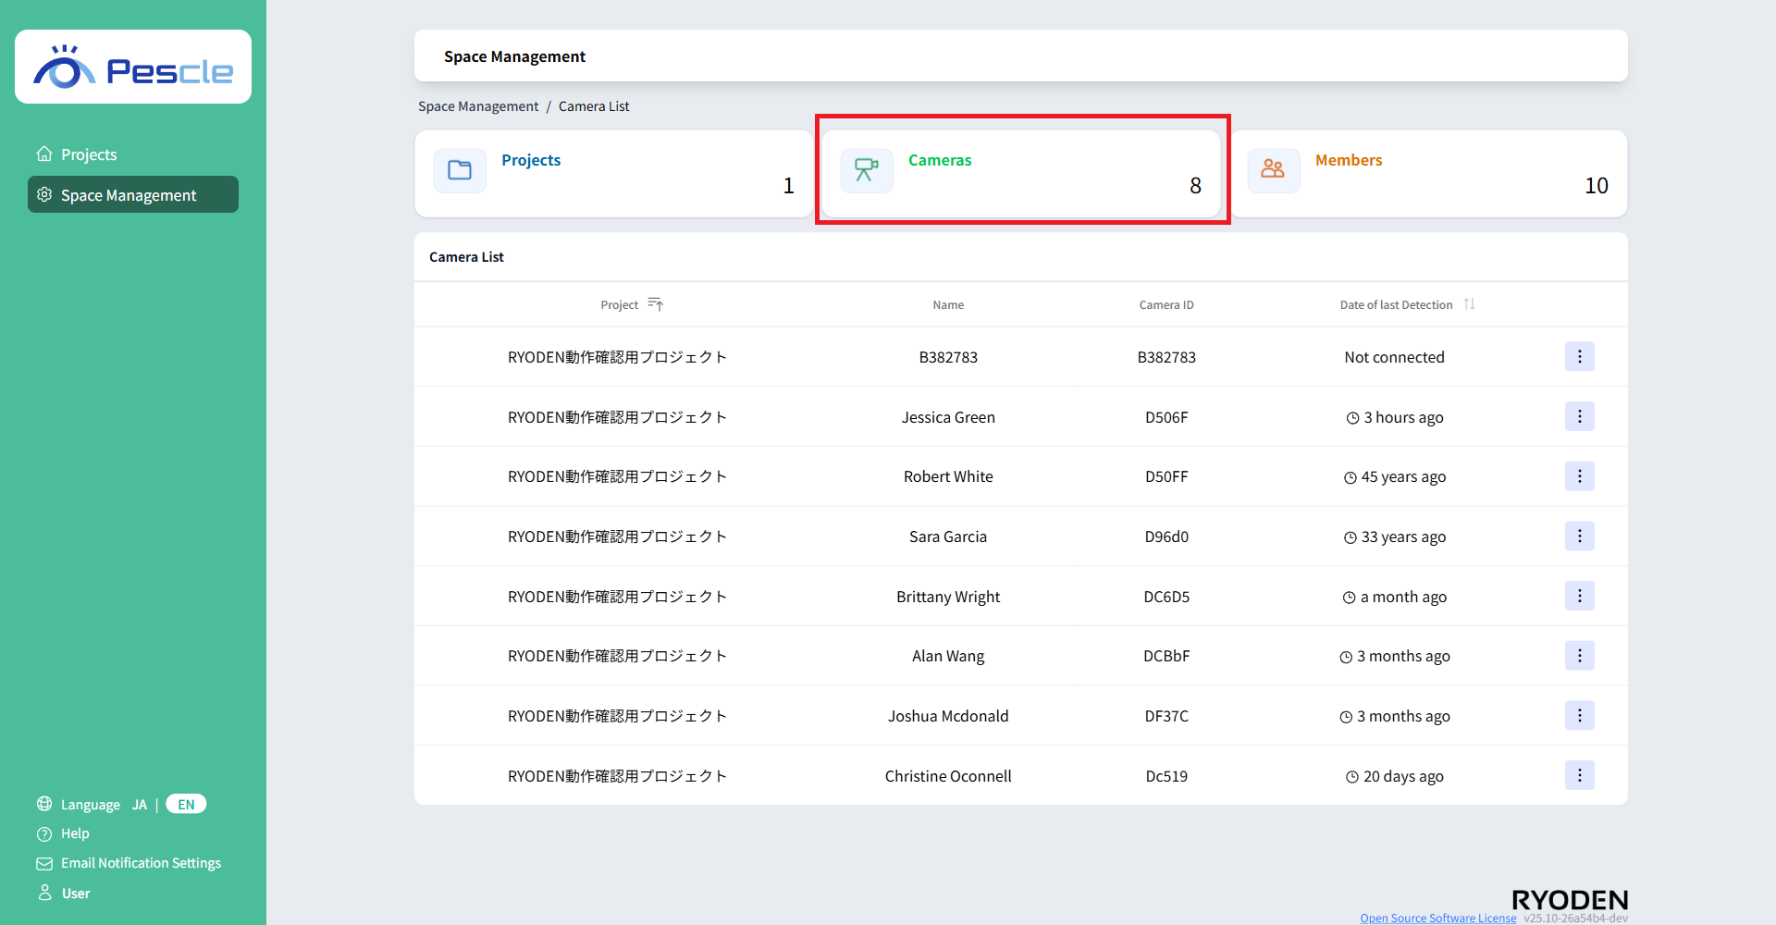Open options menu for B382783 camera
Screen dimensions: 1776x925
point(1579,357)
